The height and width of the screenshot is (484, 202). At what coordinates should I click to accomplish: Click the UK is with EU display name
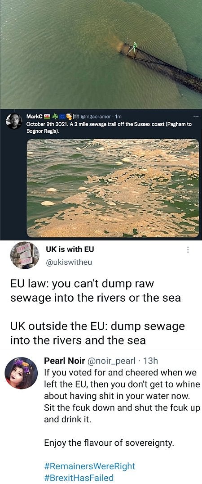70,249
